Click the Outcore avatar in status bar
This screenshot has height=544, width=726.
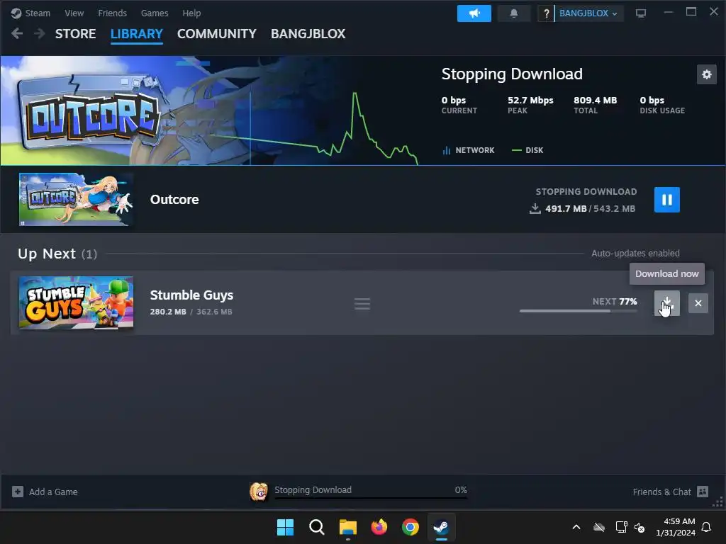(258, 492)
